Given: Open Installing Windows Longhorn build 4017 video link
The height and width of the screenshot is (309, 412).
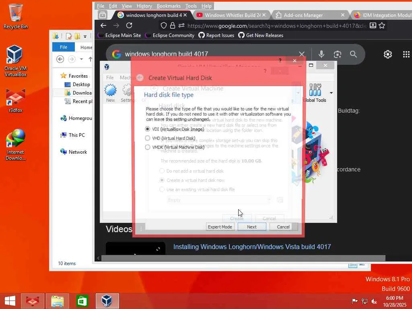Looking at the screenshot, I should [252, 247].
